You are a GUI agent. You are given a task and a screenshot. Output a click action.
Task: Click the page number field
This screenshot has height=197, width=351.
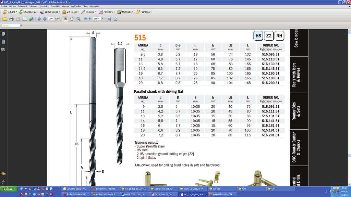pyautogui.click(x=51, y=19)
